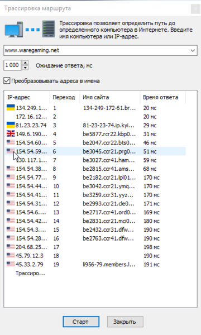Click the 'Трассиро…' status row
The width and height of the screenshot is (201, 335).
(30, 273)
